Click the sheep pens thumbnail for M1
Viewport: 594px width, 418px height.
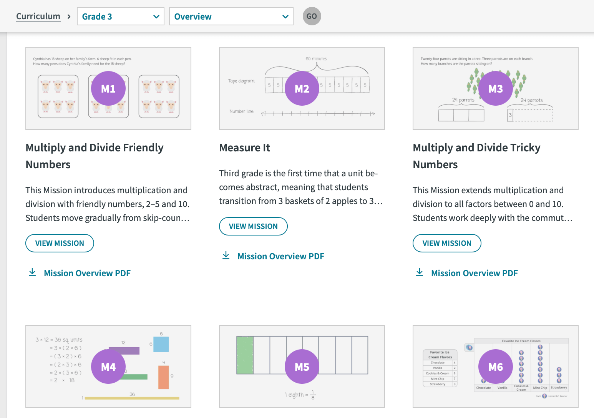click(x=108, y=88)
